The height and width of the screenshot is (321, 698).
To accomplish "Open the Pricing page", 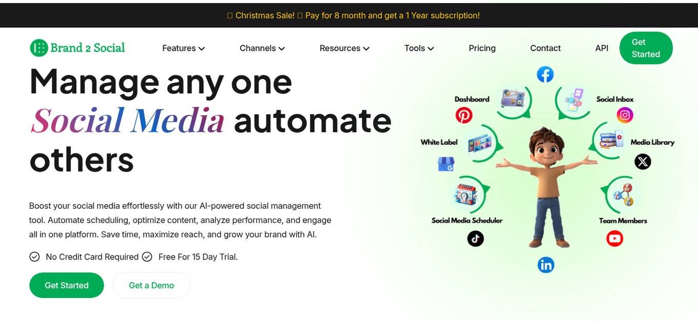I will point(482,48).
